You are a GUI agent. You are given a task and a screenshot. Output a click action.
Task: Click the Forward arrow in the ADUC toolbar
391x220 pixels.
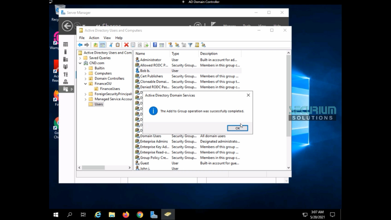(87, 45)
